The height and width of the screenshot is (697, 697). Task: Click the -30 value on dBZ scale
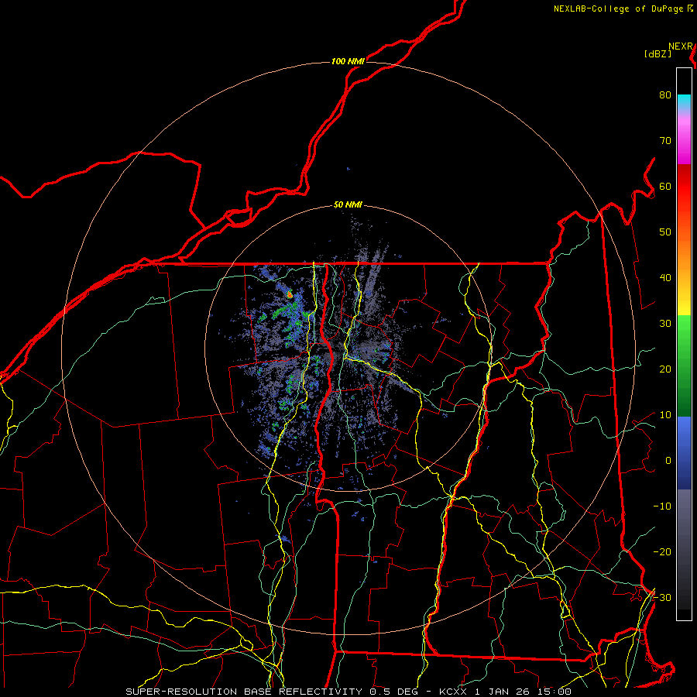click(x=662, y=598)
